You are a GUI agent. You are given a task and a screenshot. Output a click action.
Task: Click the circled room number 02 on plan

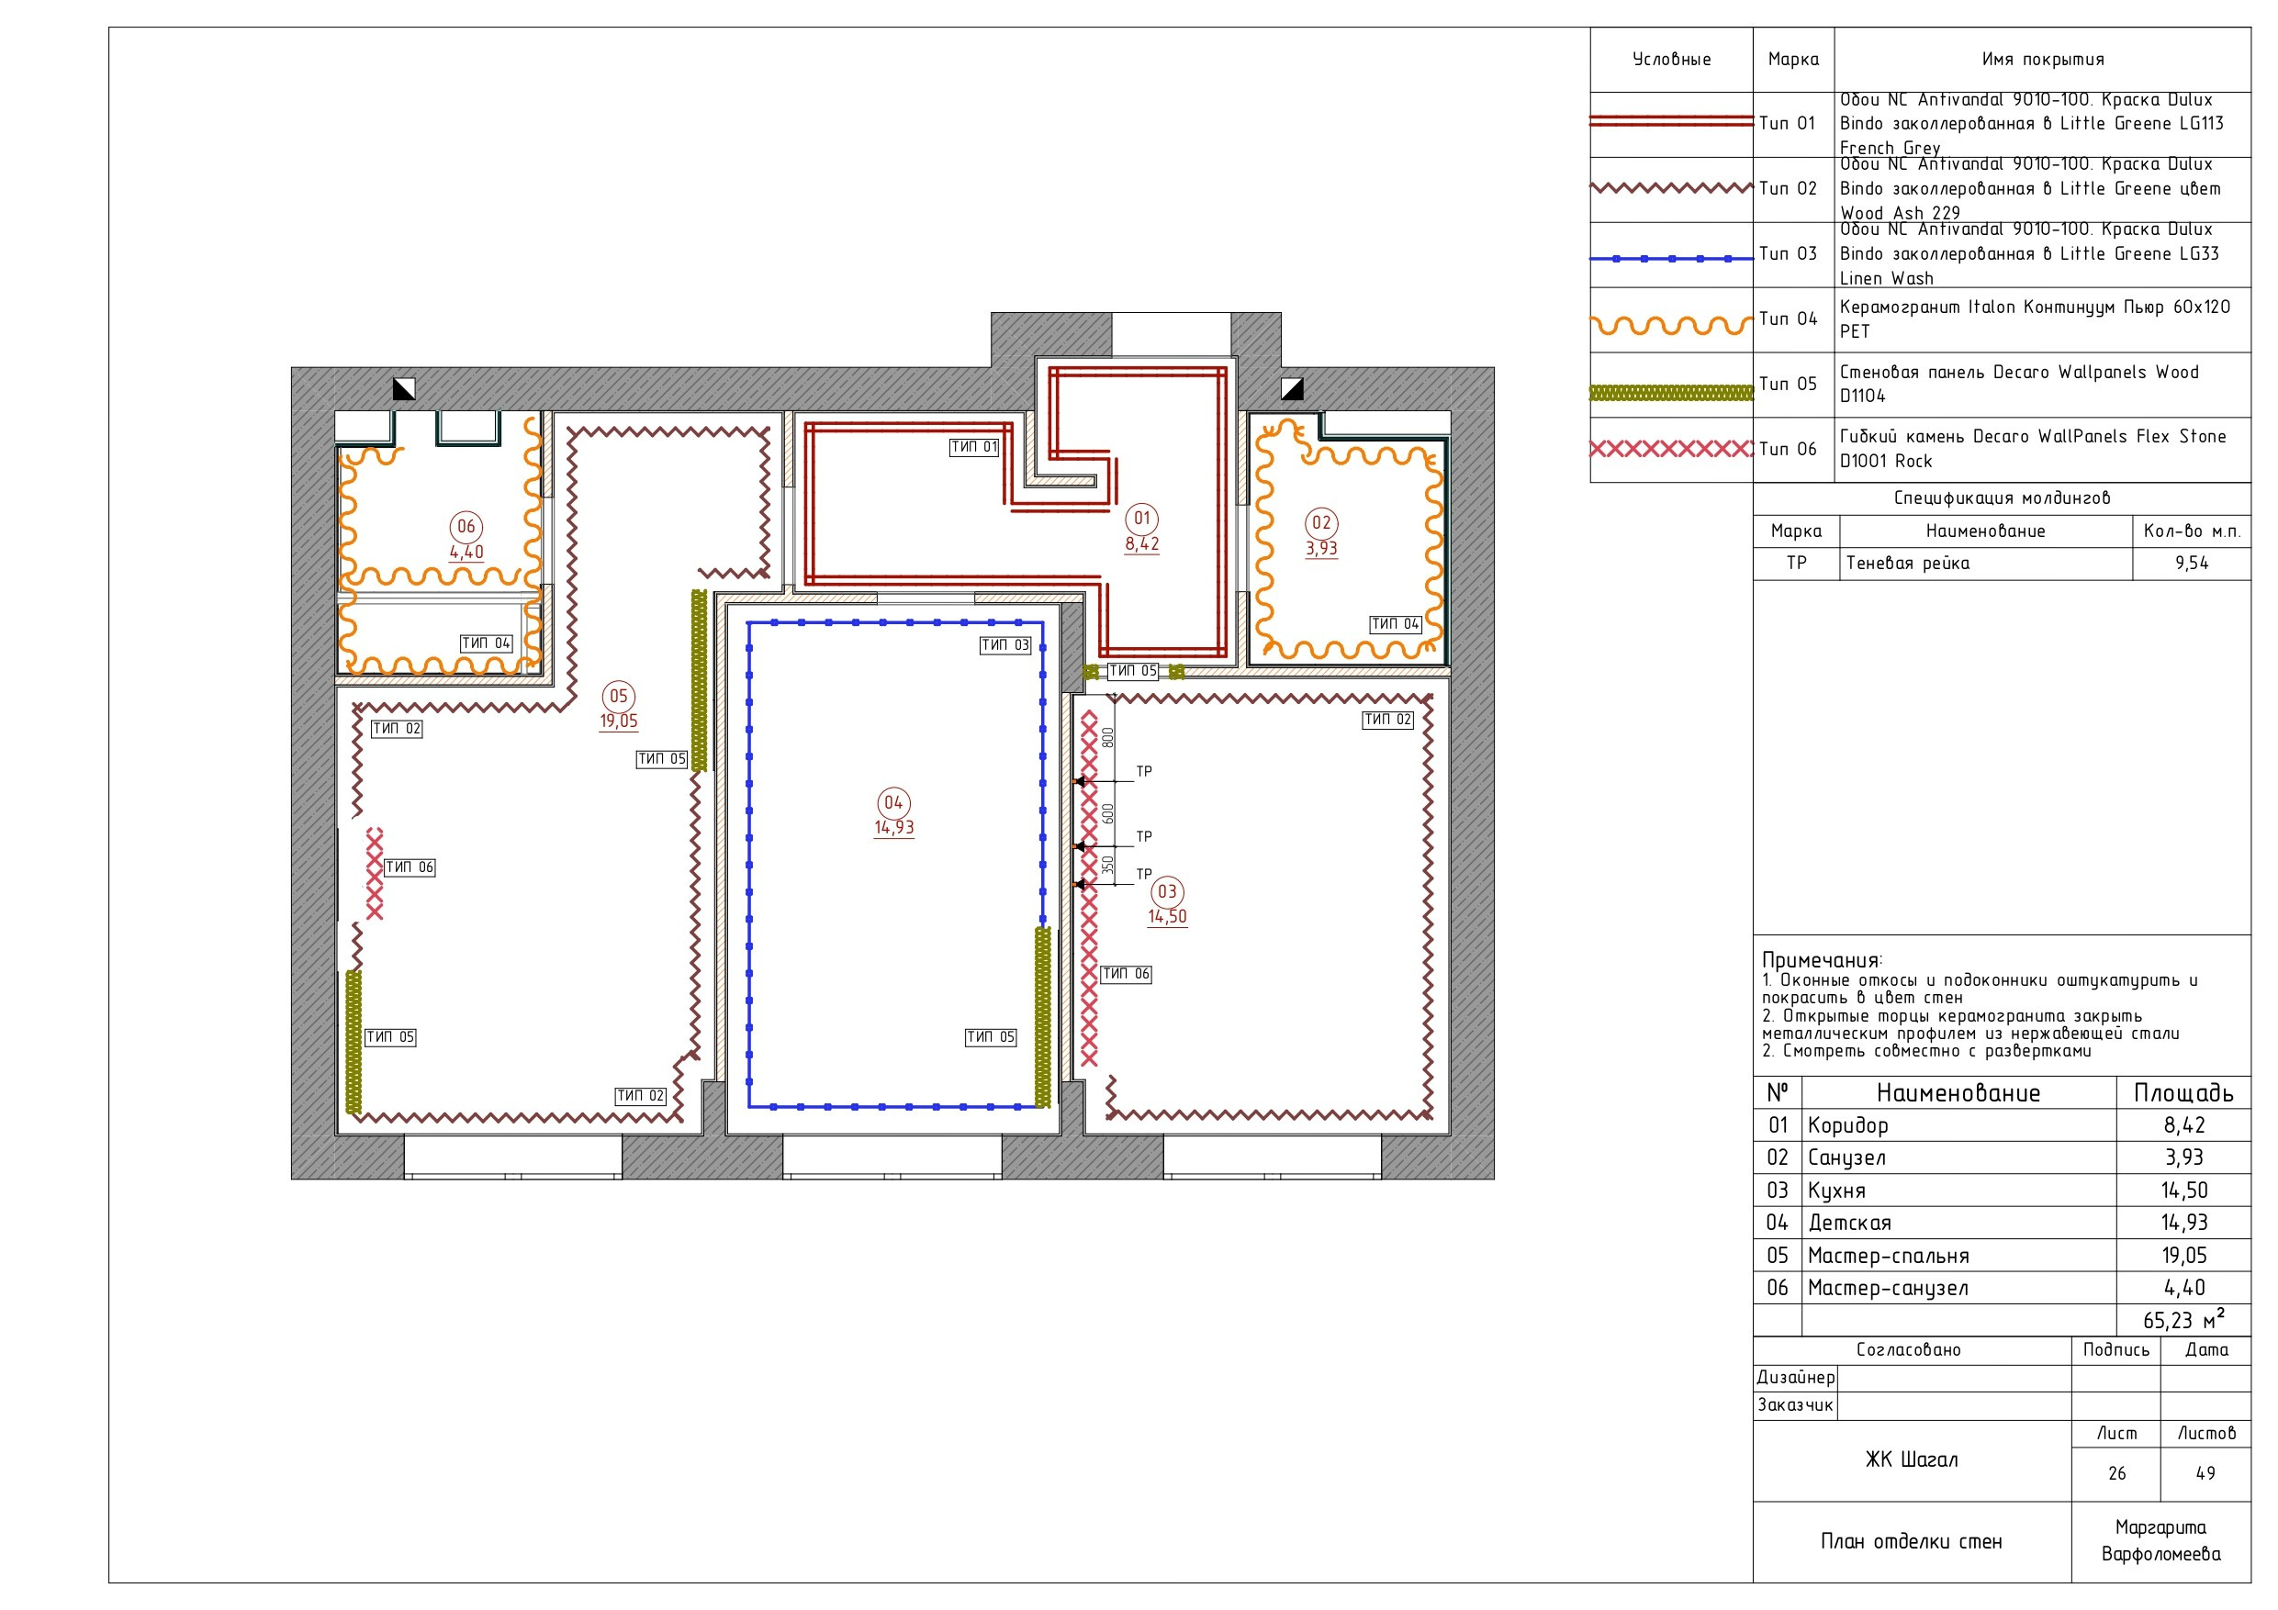coord(1321,523)
